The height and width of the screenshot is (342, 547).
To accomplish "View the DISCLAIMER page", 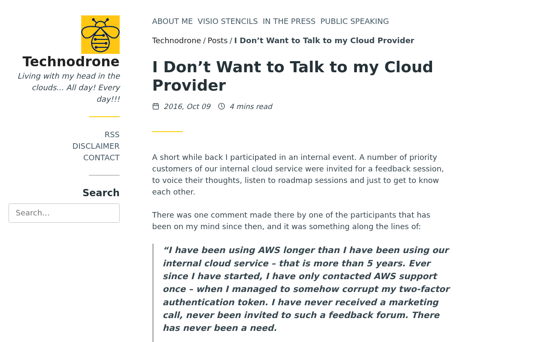I will point(96,145).
